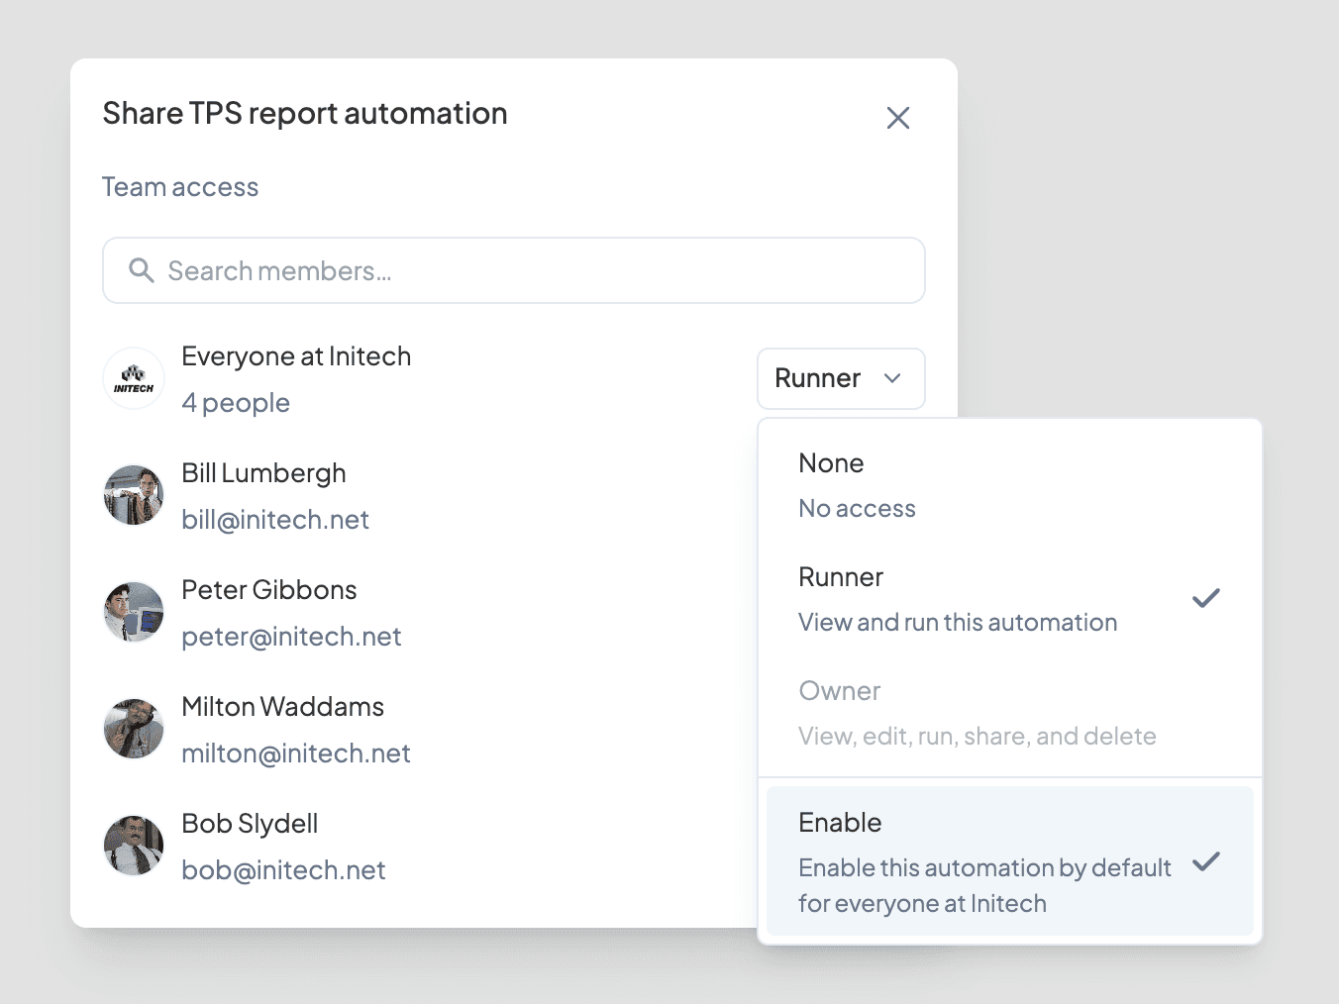Click the milton@initech.net email
Screen dimensions: 1339x1004
[295, 753]
